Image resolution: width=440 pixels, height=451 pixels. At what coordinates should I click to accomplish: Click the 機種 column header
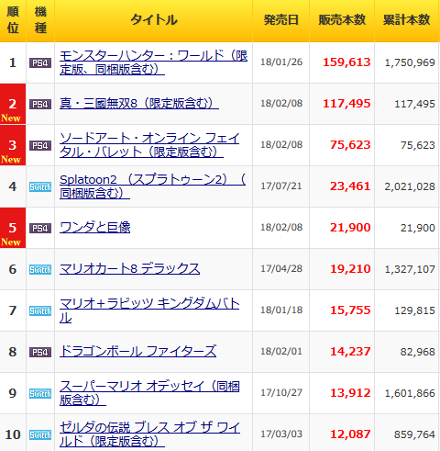(x=40, y=20)
